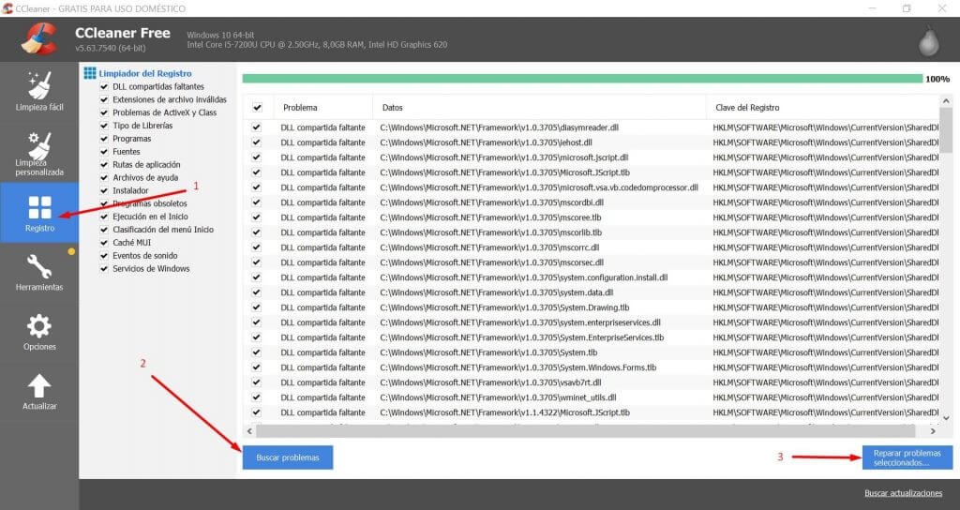Toggle the select-all checkbox in table header
Screen dimensions: 960x510
257,107
